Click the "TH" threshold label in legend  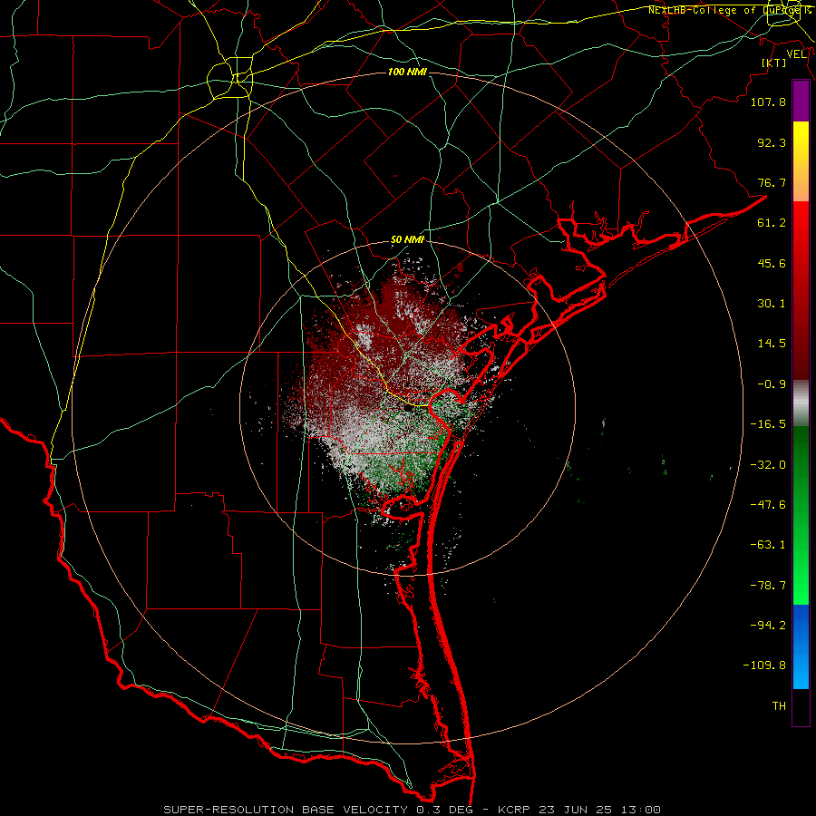coord(779,706)
